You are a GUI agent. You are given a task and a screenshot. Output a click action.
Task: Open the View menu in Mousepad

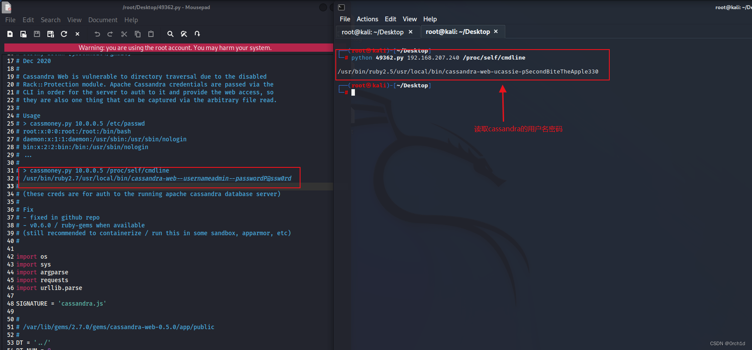click(x=74, y=20)
